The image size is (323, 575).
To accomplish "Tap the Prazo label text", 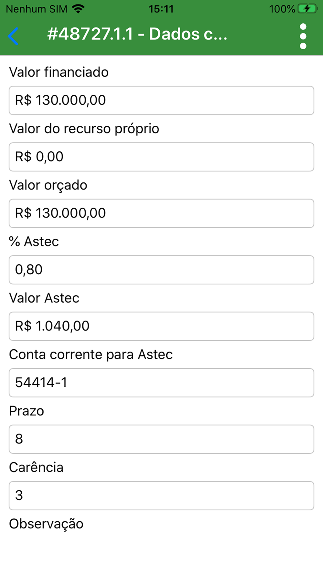I will pyautogui.click(x=26, y=411).
